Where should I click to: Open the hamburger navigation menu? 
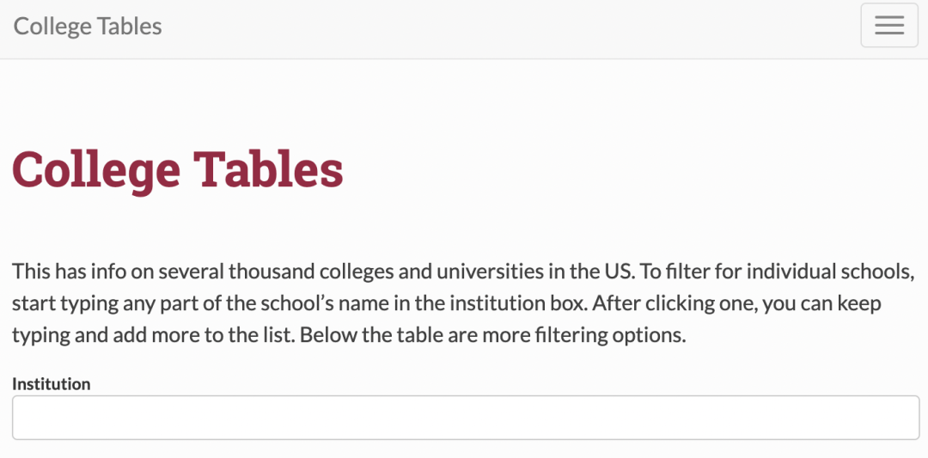889,26
